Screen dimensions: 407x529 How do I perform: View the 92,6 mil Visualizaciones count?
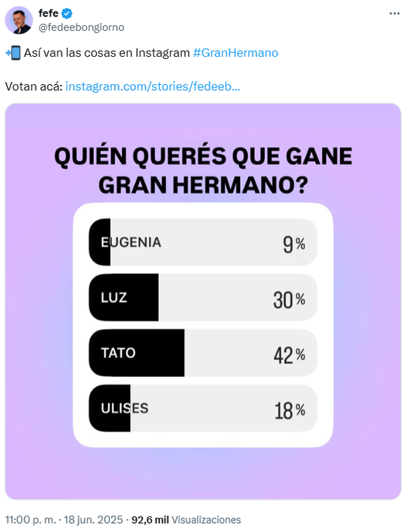tap(186, 520)
